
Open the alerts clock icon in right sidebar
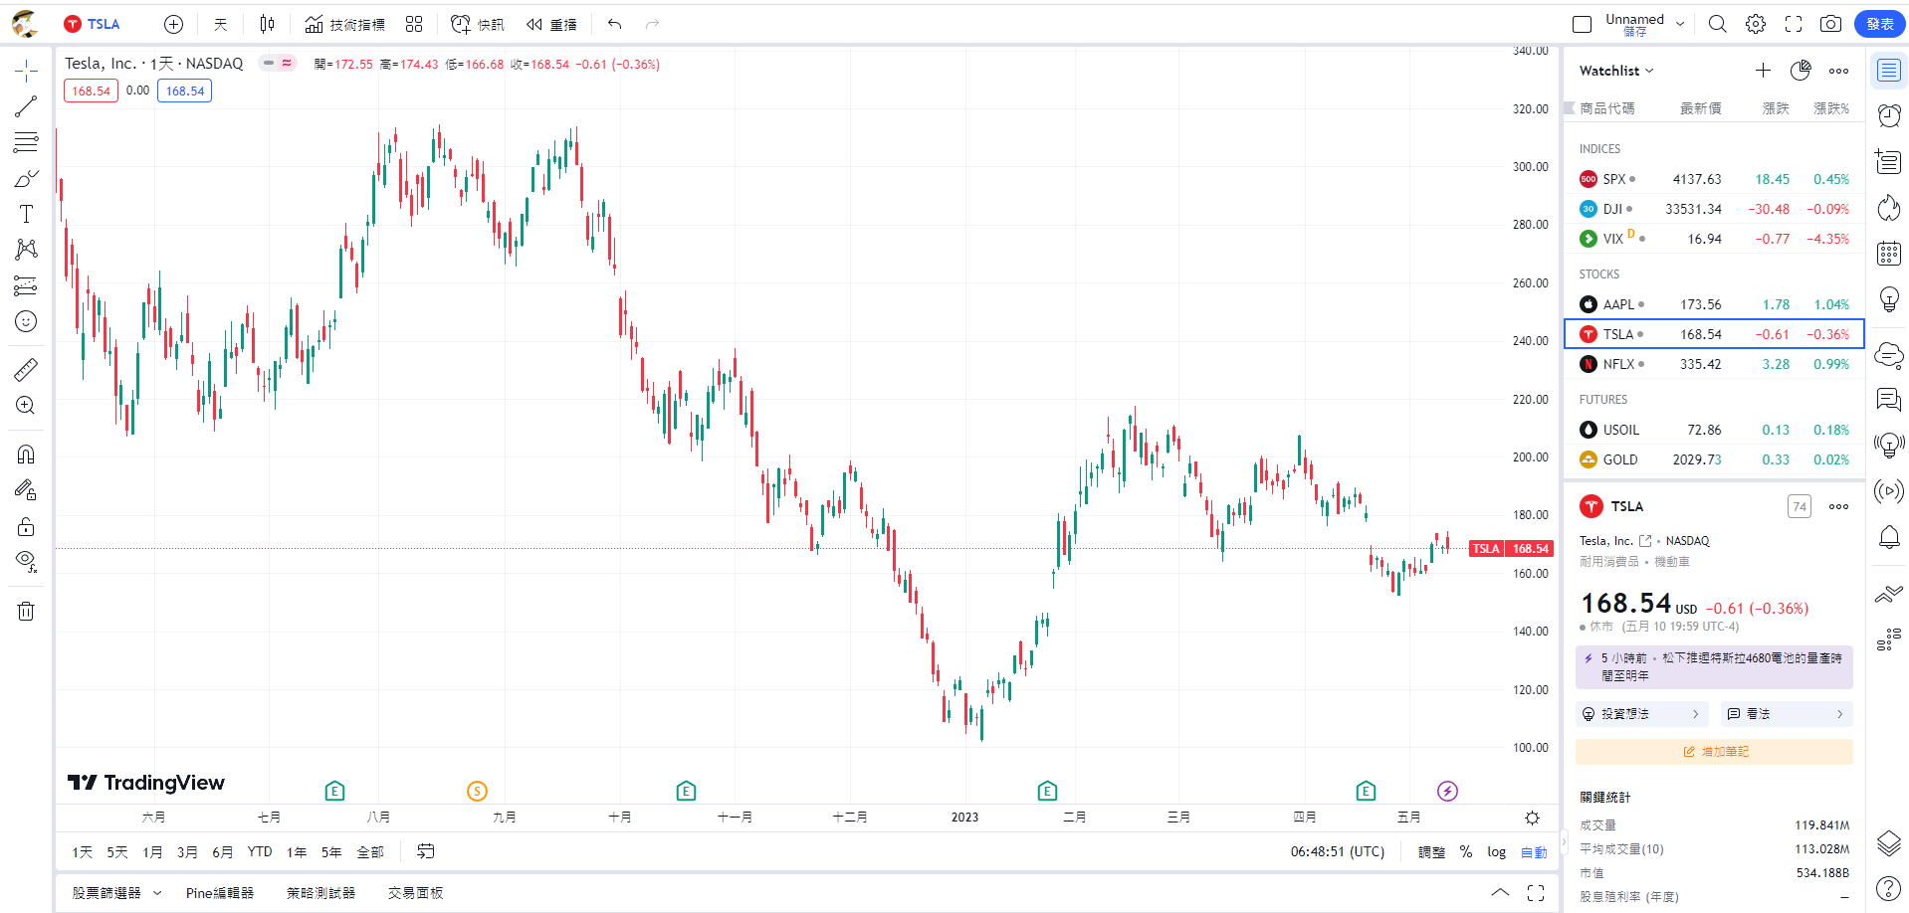coord(1888,115)
